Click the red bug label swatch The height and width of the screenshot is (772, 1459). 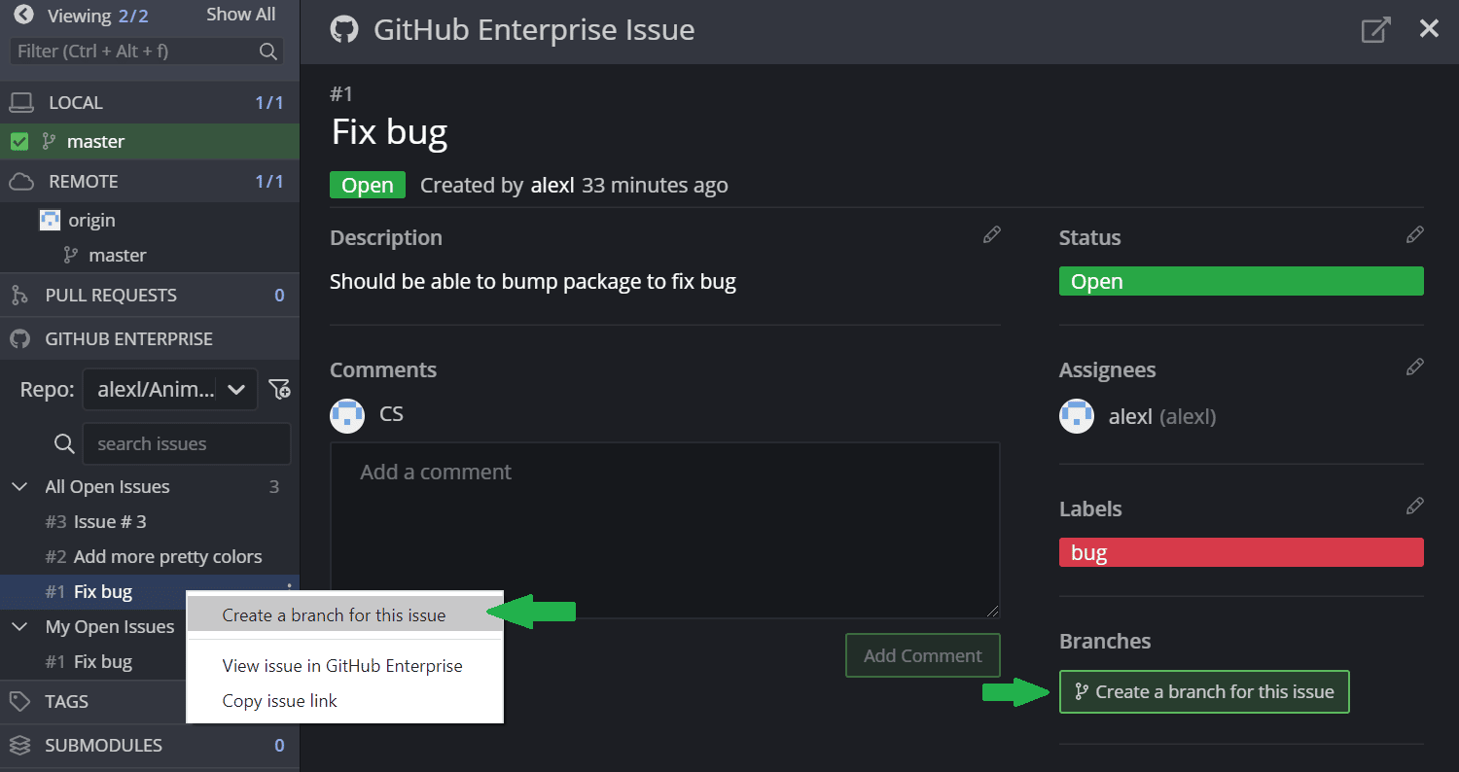pos(1240,553)
